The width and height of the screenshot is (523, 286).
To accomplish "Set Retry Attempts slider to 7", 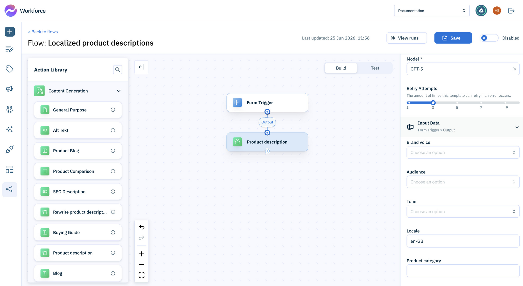I will (481, 103).
